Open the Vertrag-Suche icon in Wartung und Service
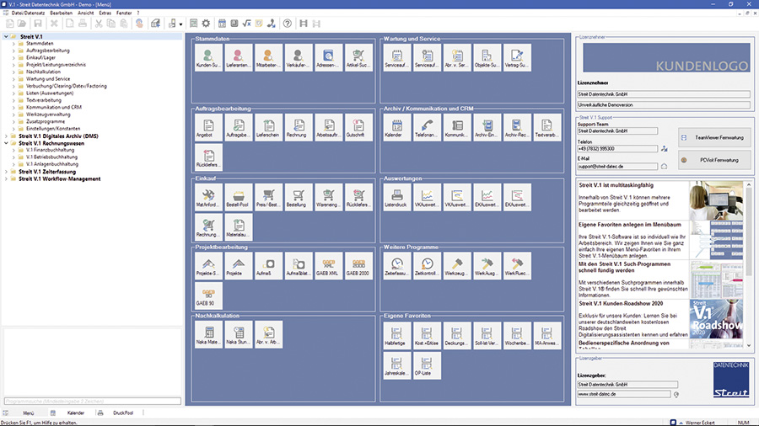Screen dimensions: 759x426 [517, 57]
